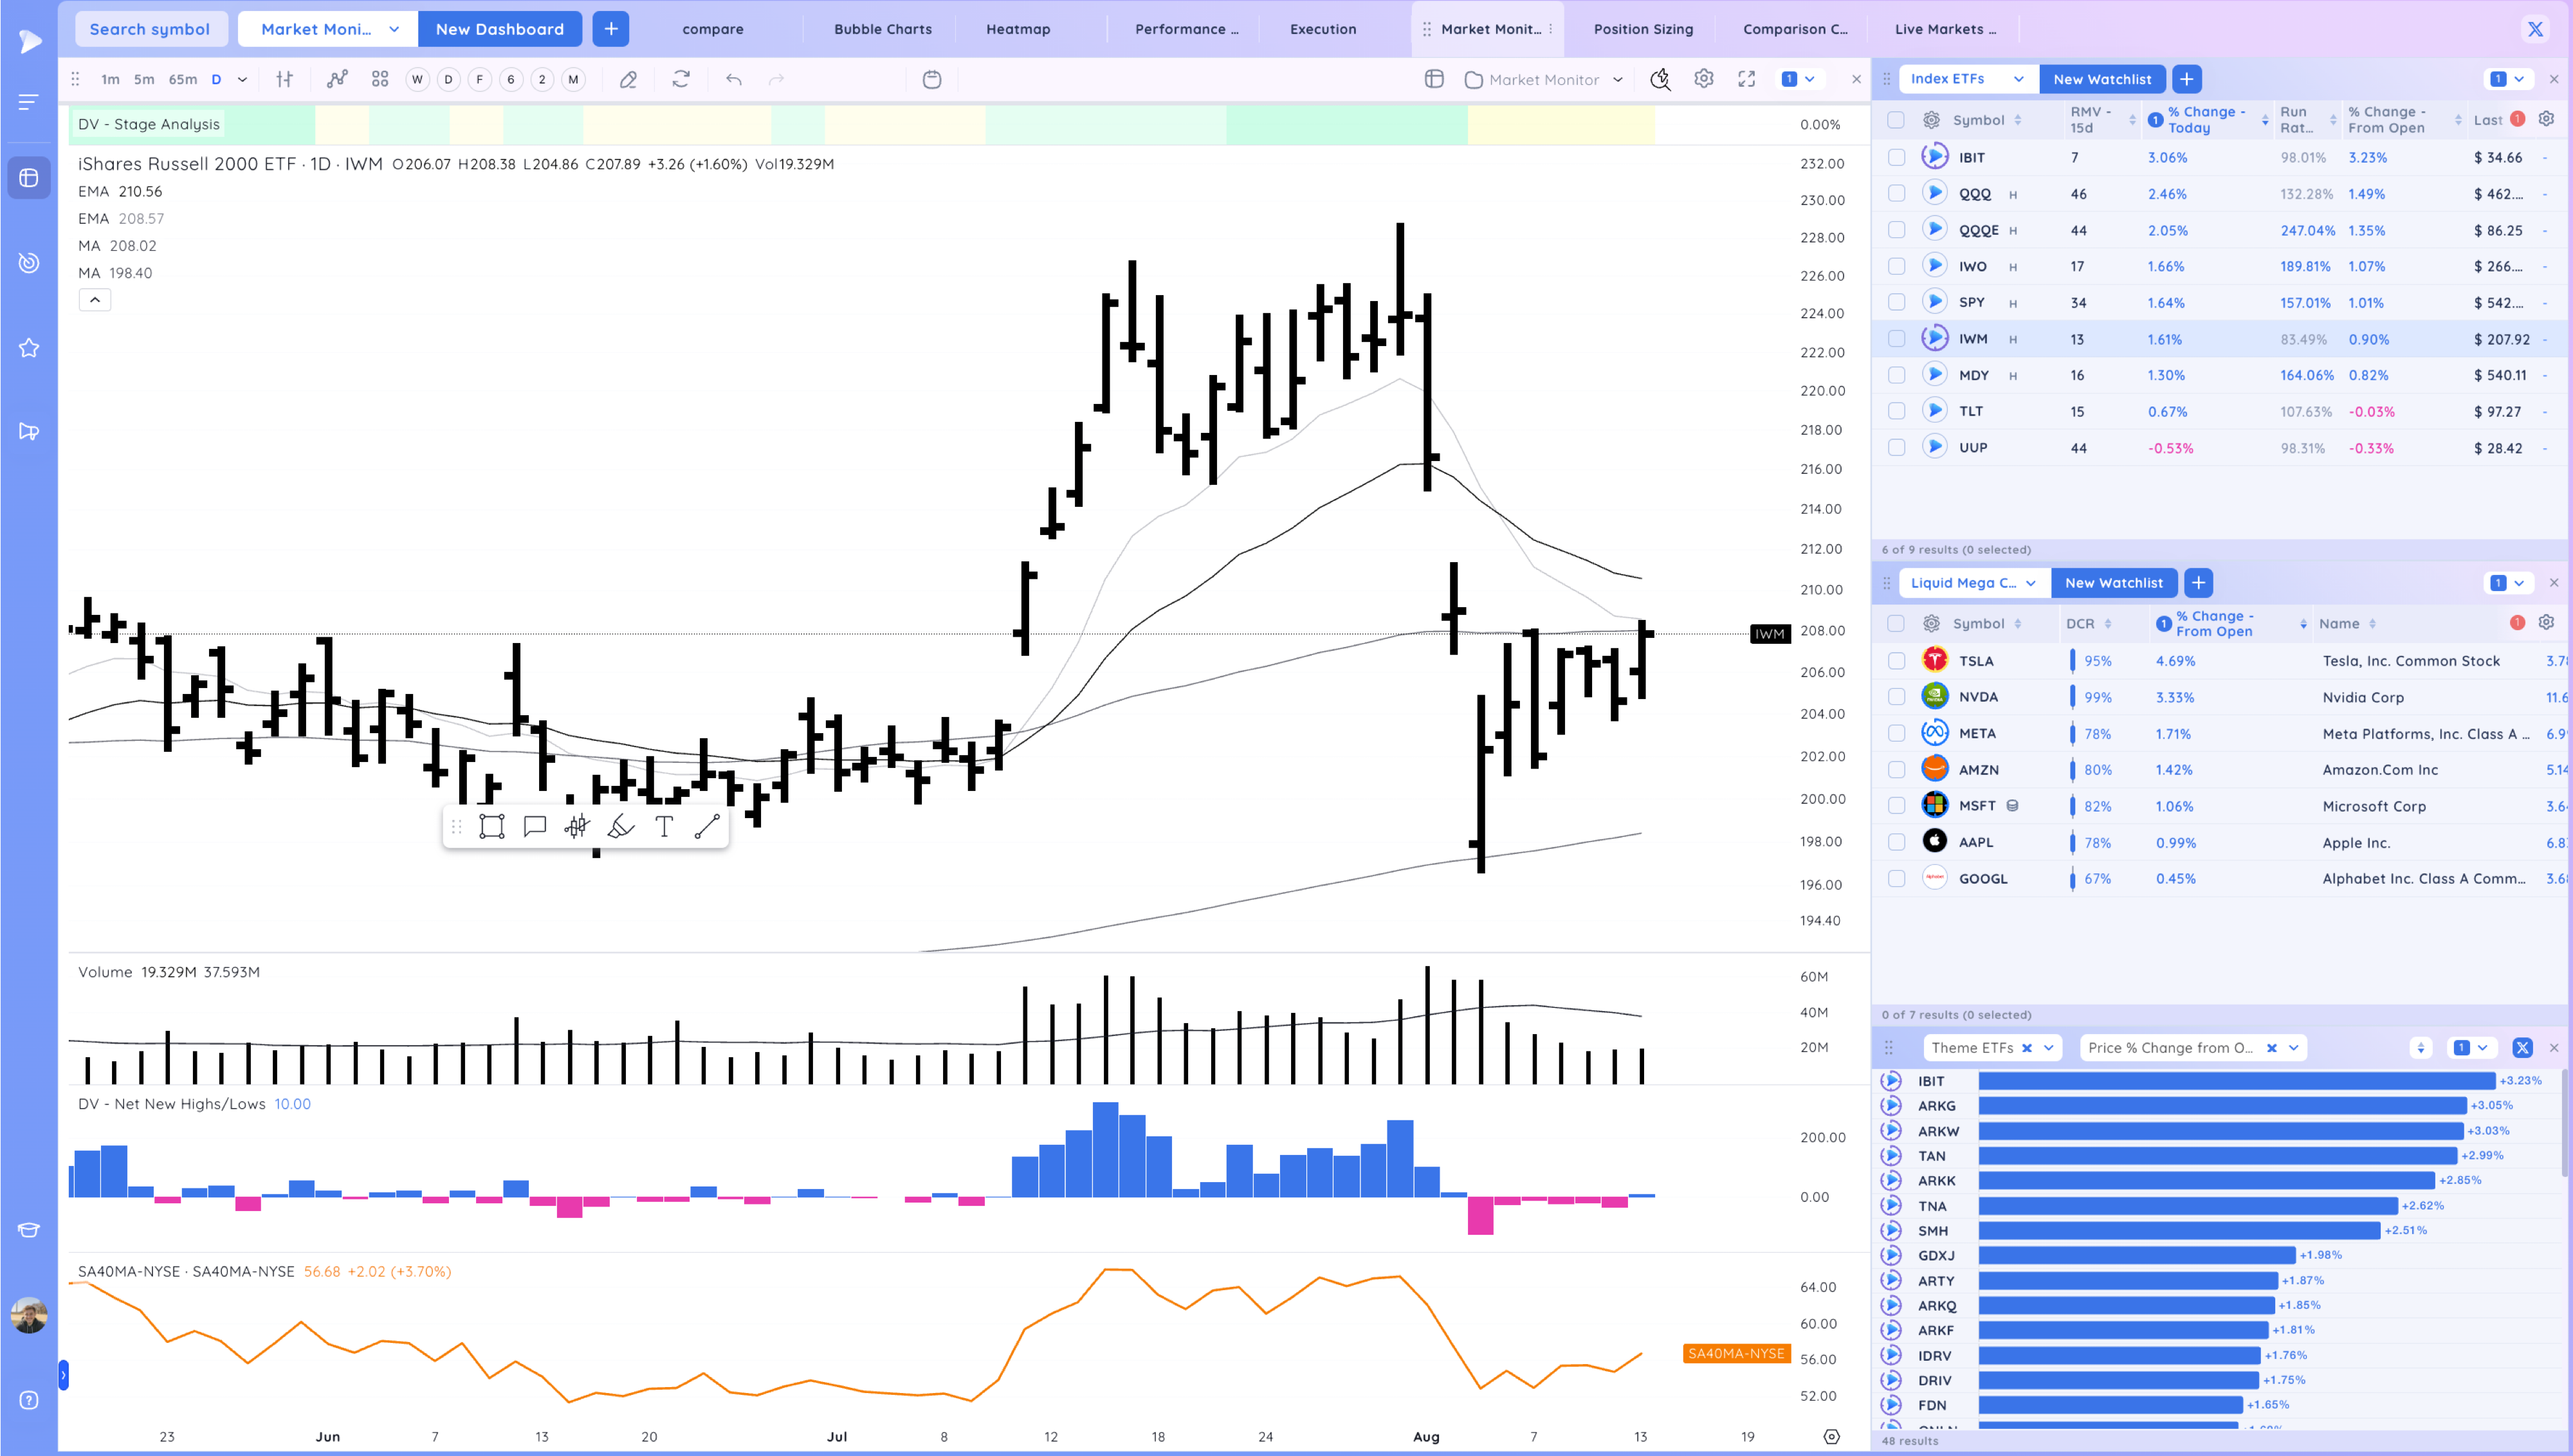Click the refresh chart icon
The width and height of the screenshot is (2573, 1456).
pos(681,80)
